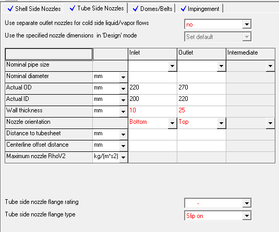Image resolution: width=279 pixels, height=232 pixels.
Task: Expand Outlet nominal pipe size dropdown
Action: point(221,66)
